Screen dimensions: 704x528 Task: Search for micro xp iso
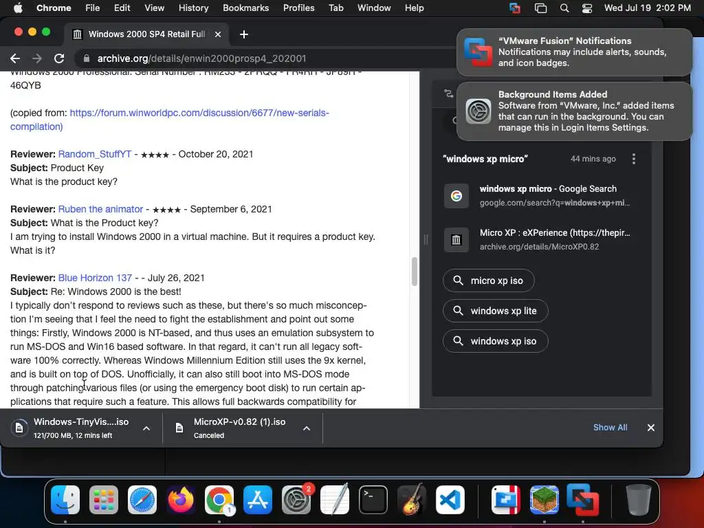489,280
